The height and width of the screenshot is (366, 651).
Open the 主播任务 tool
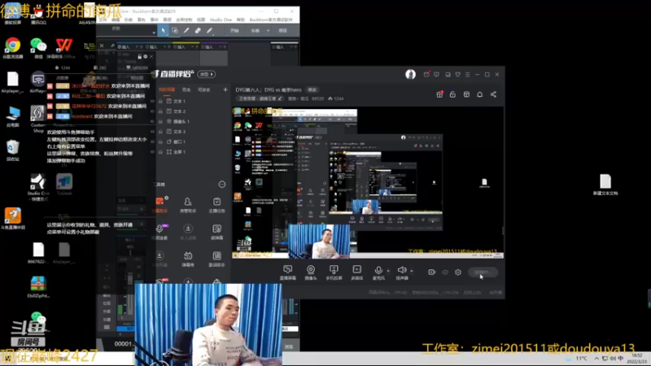tap(216, 205)
